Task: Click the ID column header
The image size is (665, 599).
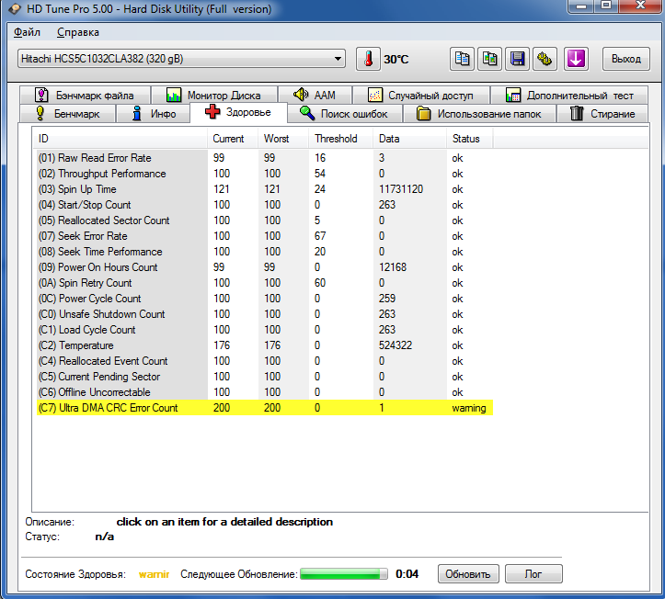Action: [x=120, y=139]
